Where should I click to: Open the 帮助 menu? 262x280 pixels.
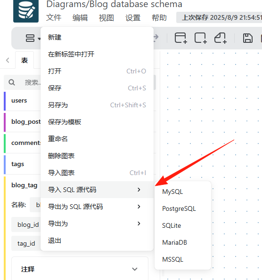click(x=159, y=18)
